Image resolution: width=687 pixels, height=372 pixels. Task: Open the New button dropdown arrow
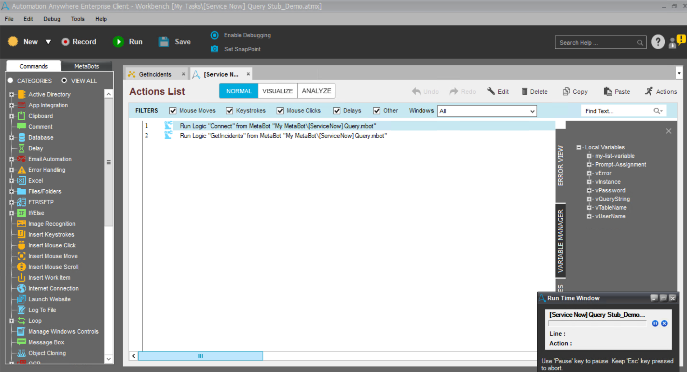coord(48,42)
